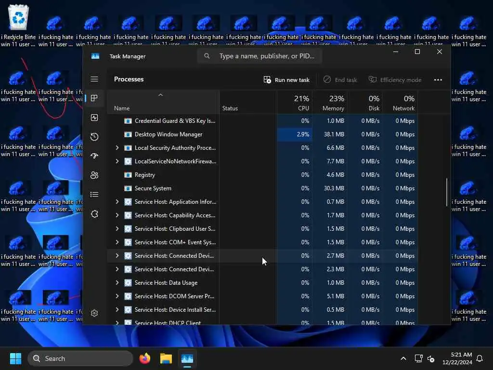The image size is (493, 370).
Task: Select the Desktop Window Manager 38.1 MB memory cell
Action: [330, 134]
